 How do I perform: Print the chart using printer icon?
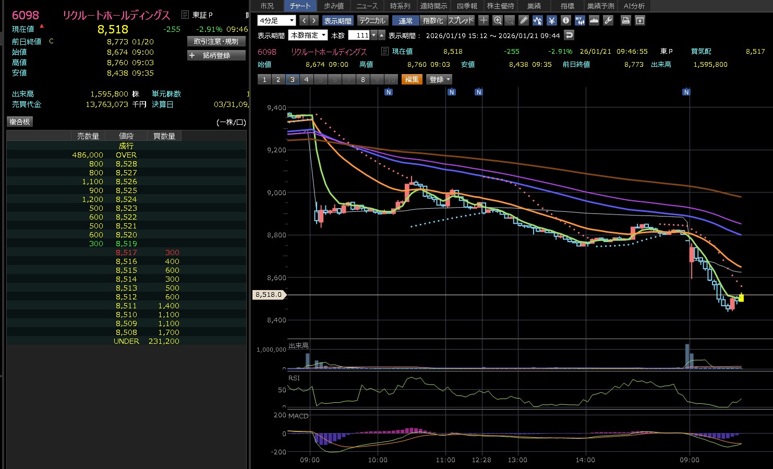point(626,20)
